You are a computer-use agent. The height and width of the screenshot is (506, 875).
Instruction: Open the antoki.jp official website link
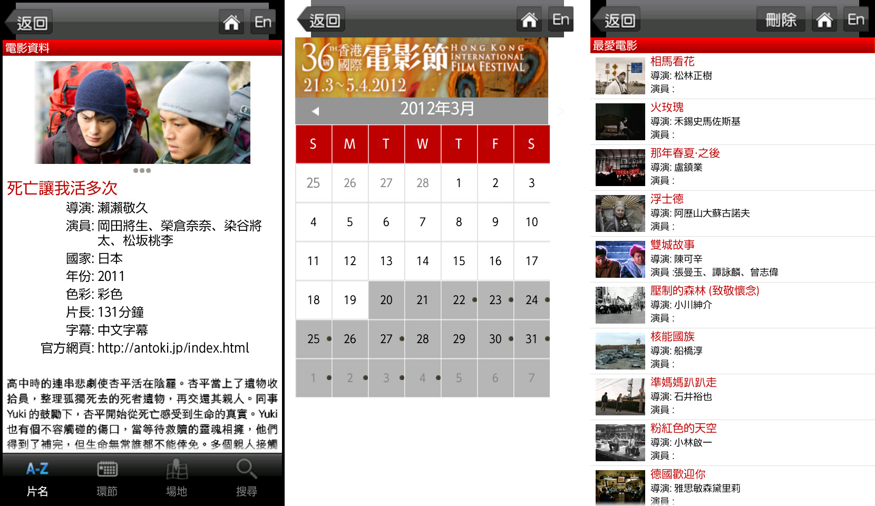coord(173,348)
